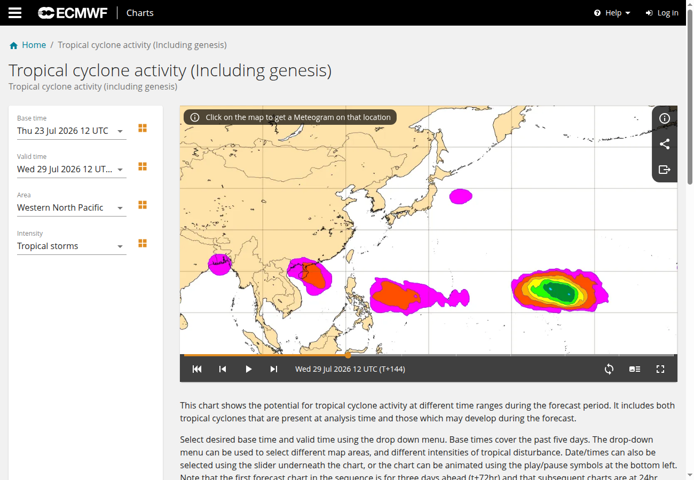Open the Base time dropdown
The height and width of the screenshot is (480, 694).
72,131
